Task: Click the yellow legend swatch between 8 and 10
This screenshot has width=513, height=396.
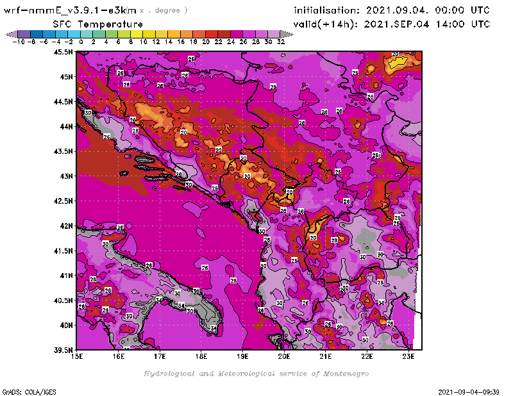Action: coord(137,34)
